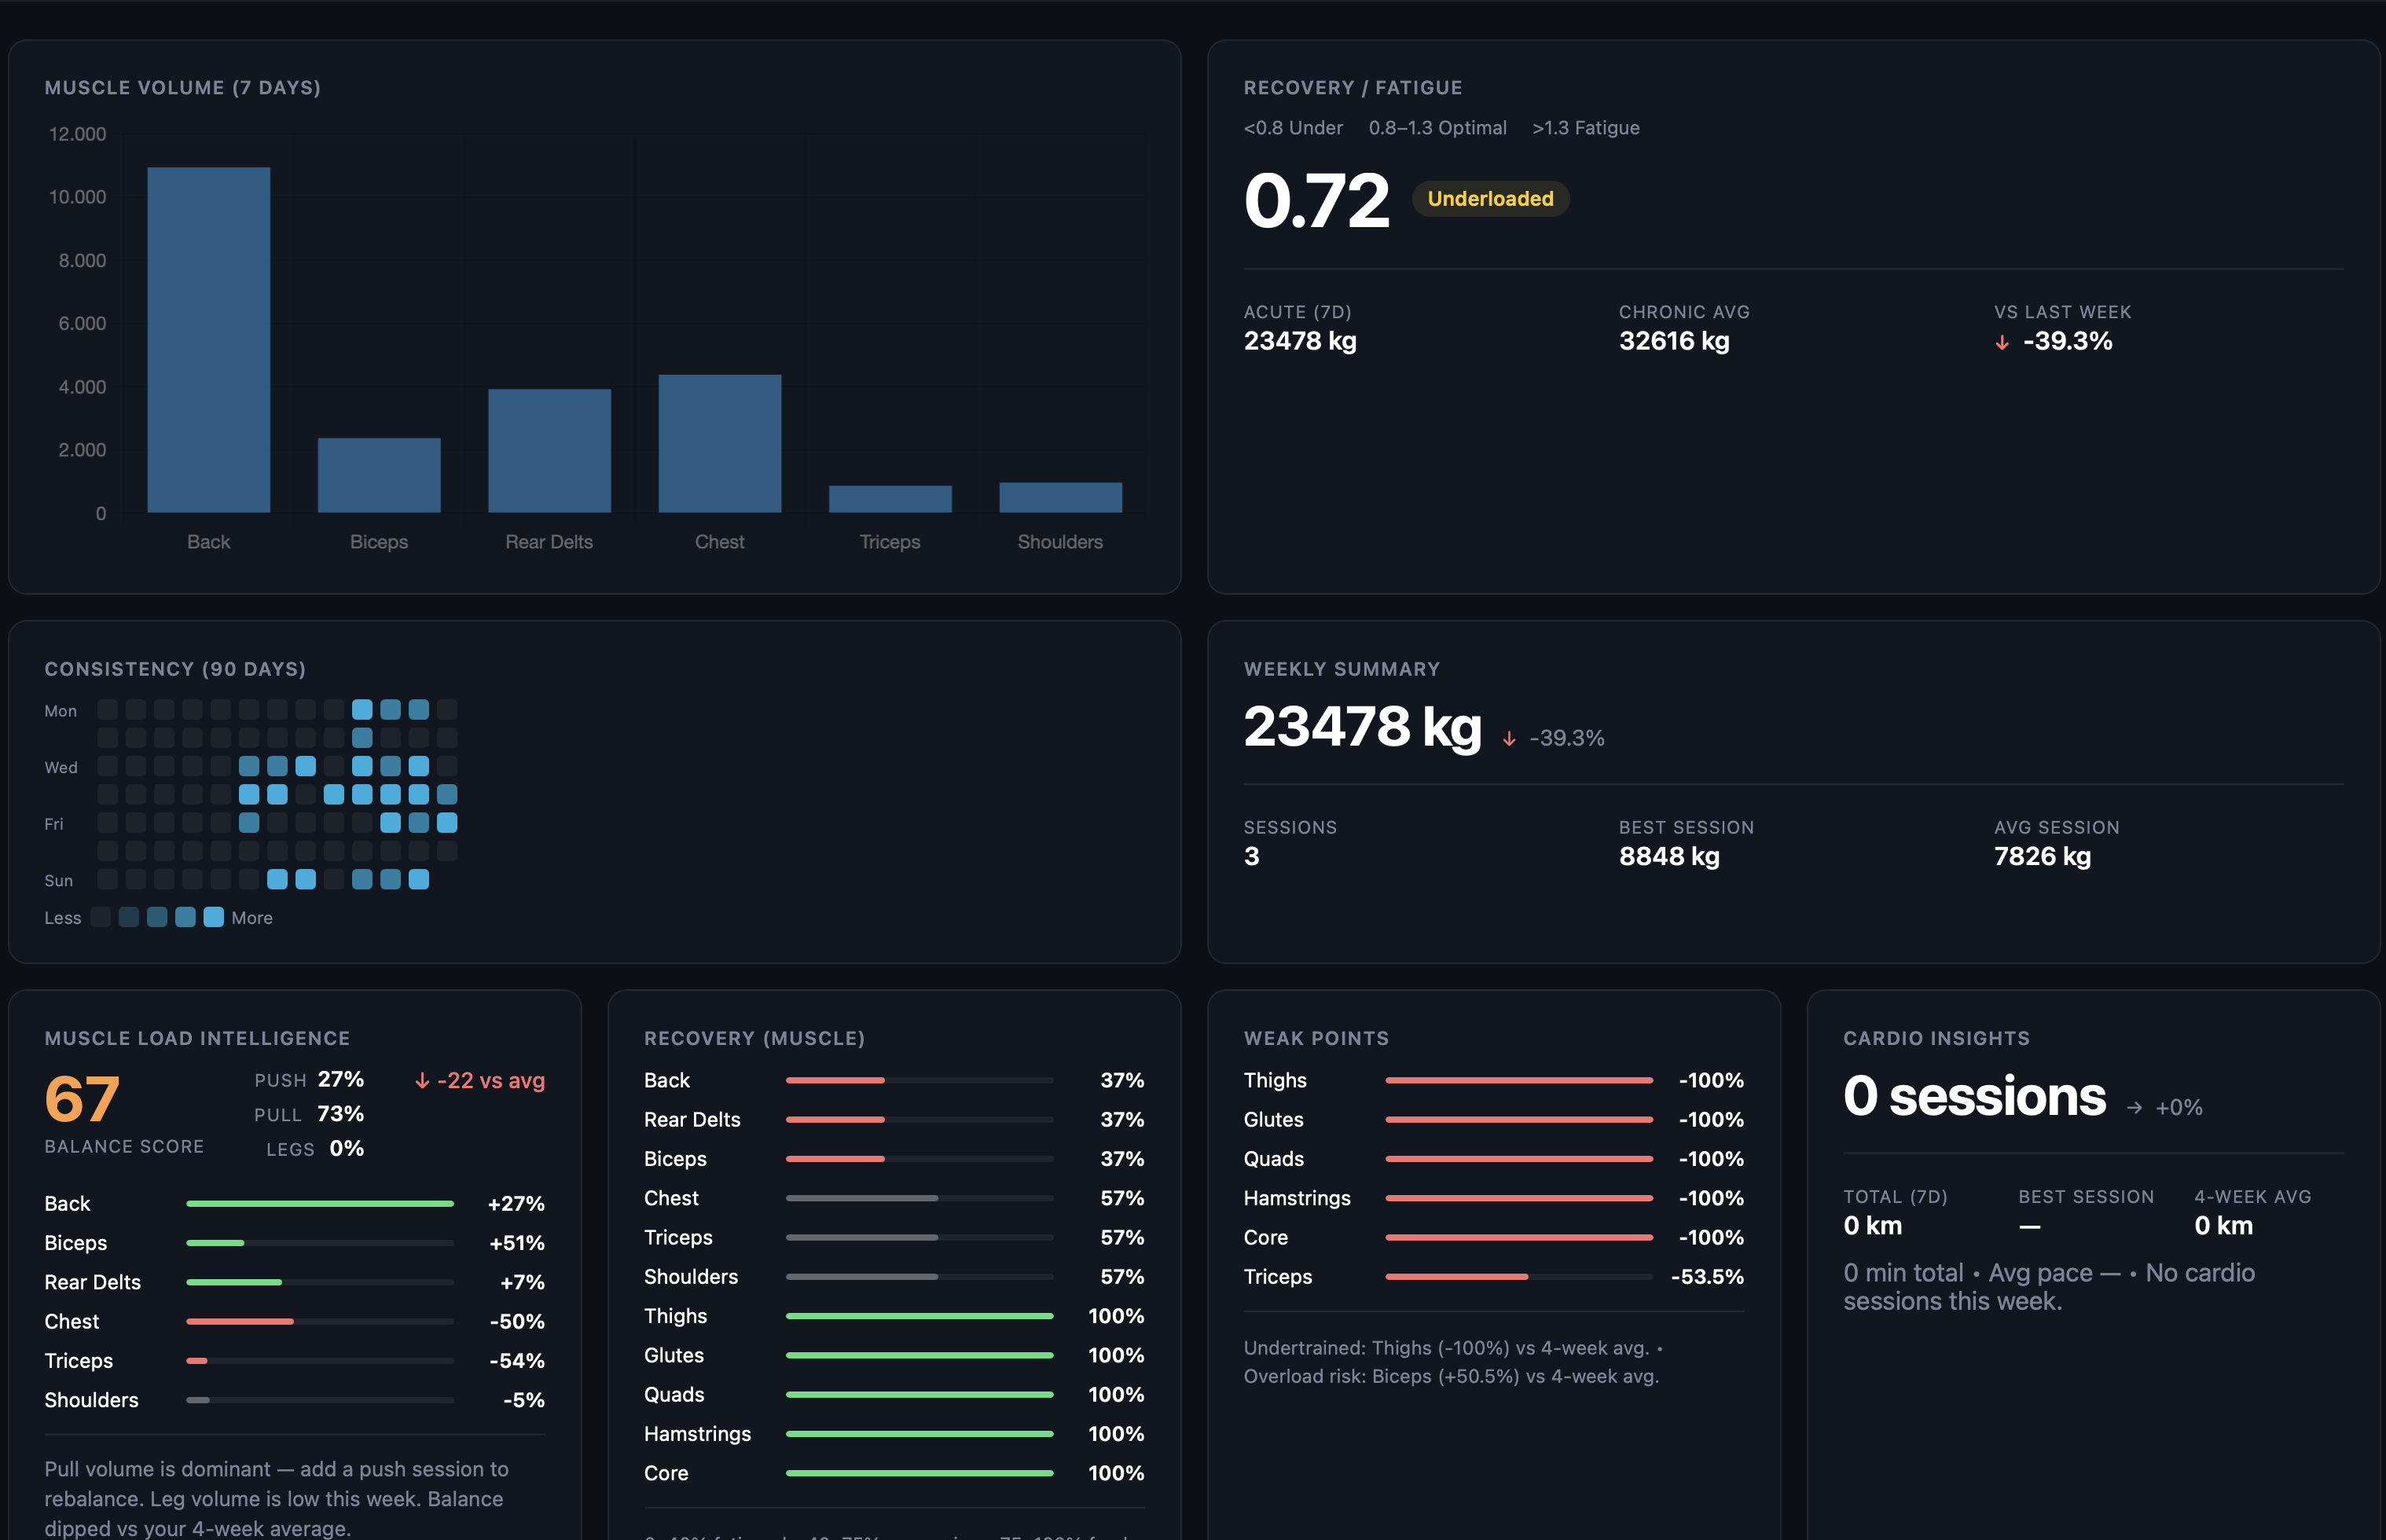The image size is (2386, 1540).
Task: Click the Best Session value "8848 kg"
Action: pos(1669,857)
